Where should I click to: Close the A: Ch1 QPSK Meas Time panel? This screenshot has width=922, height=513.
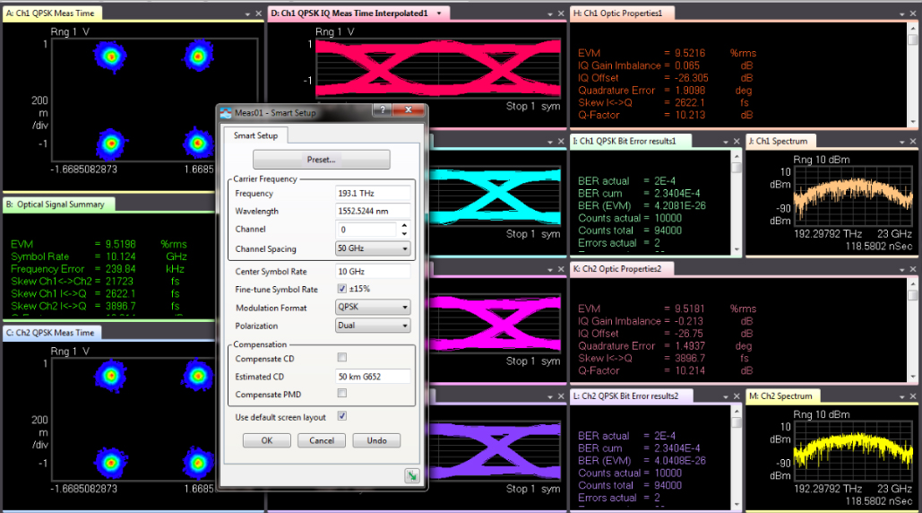tap(258, 13)
